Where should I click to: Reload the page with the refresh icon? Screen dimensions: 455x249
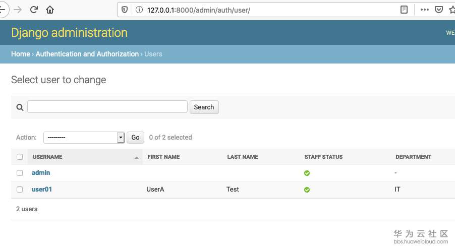tap(34, 10)
